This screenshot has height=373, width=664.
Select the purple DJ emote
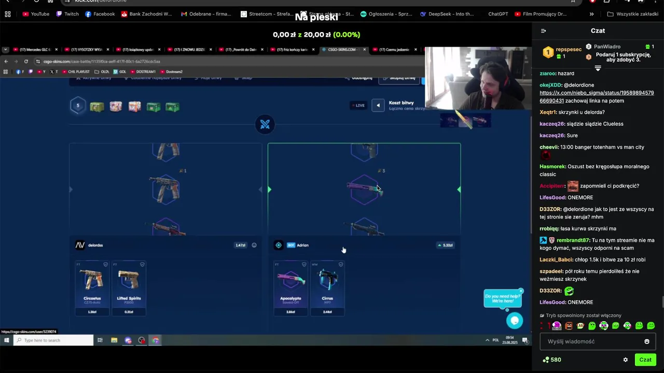(557, 325)
